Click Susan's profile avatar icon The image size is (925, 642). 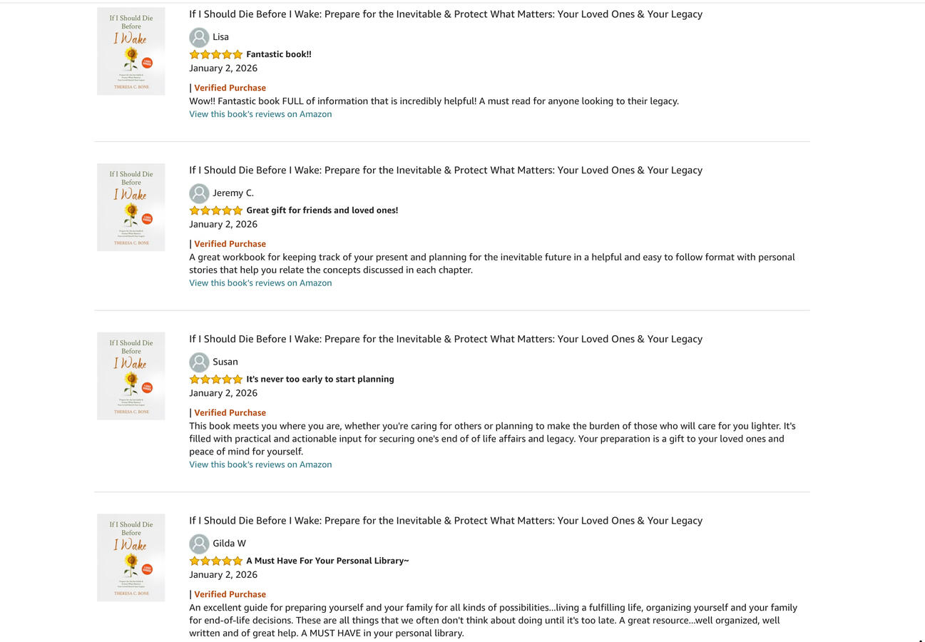pyautogui.click(x=199, y=362)
